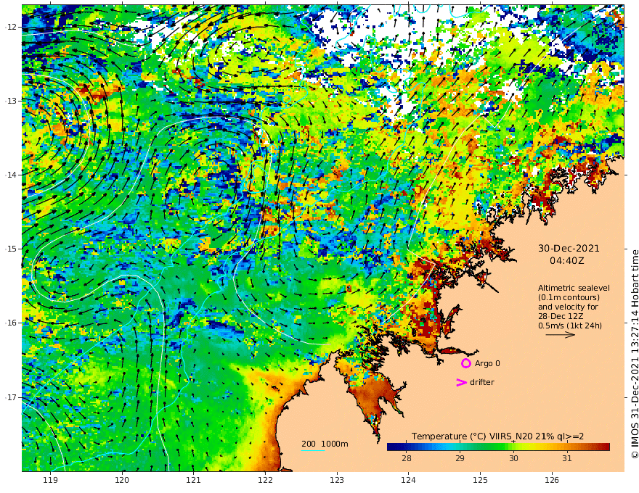Viewport: 639px width, 493px height.
Task: Click the latitude axis label -17
Action: (x=10, y=397)
